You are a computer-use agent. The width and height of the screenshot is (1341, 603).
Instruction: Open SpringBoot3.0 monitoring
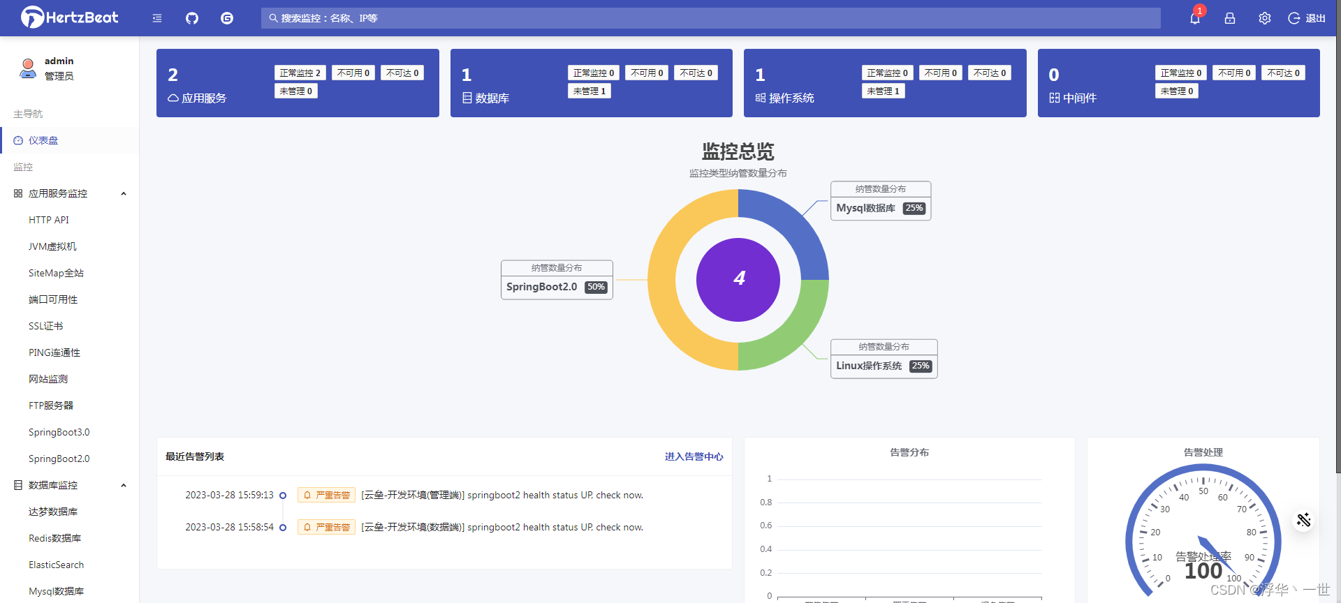(x=59, y=432)
